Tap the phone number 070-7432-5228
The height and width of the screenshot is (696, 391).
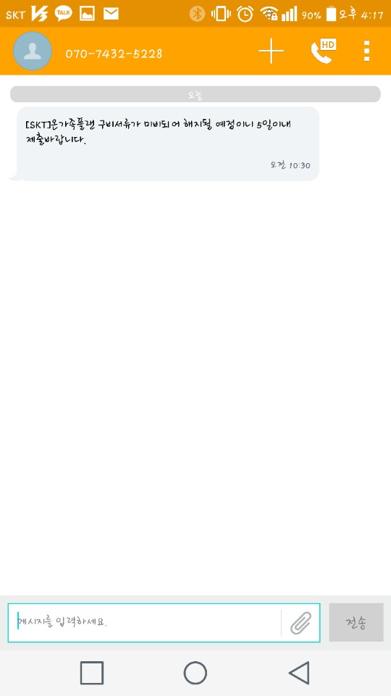click(x=114, y=54)
